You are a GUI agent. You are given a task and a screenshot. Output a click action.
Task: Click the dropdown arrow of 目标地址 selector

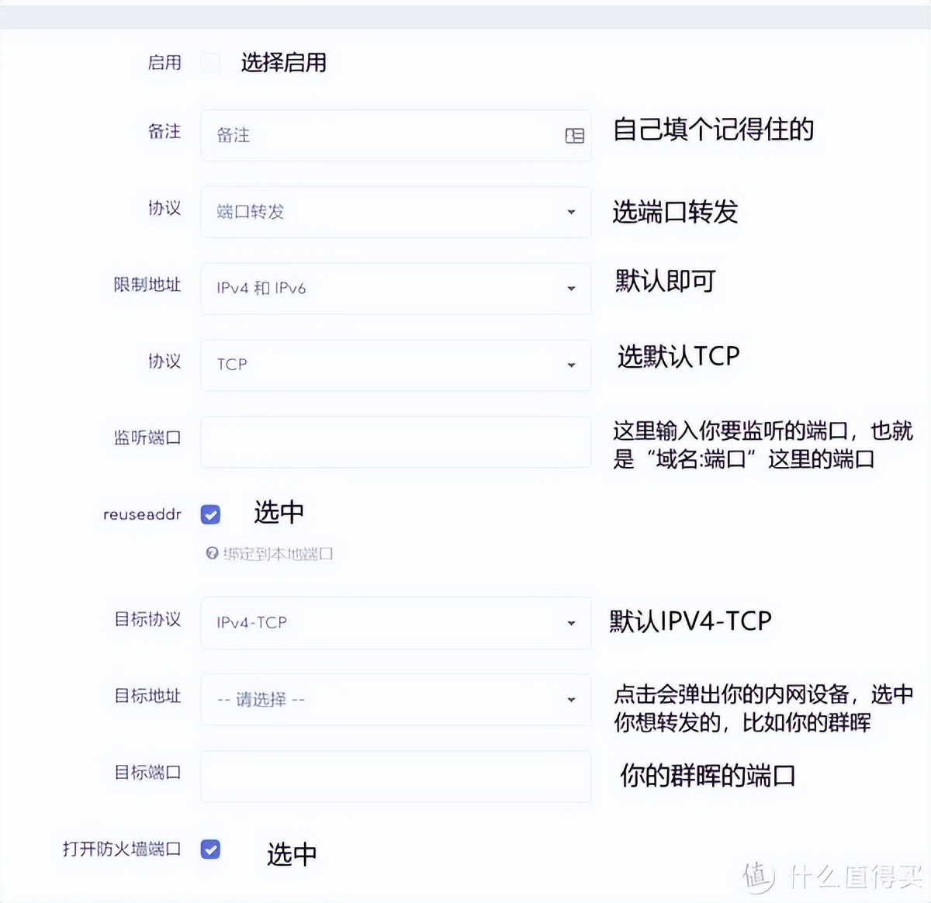tap(572, 699)
